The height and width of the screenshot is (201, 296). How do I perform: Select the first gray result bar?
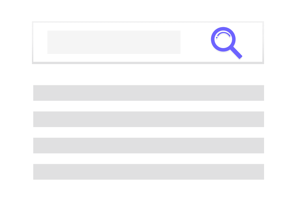click(149, 93)
